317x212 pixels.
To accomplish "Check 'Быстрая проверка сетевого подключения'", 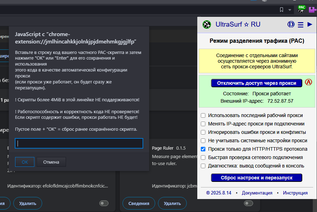I will tap(203, 158).
